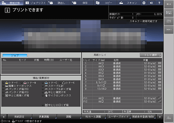
Task: Select tray 8 row with 9x11 paper
Action: (x=122, y=86)
